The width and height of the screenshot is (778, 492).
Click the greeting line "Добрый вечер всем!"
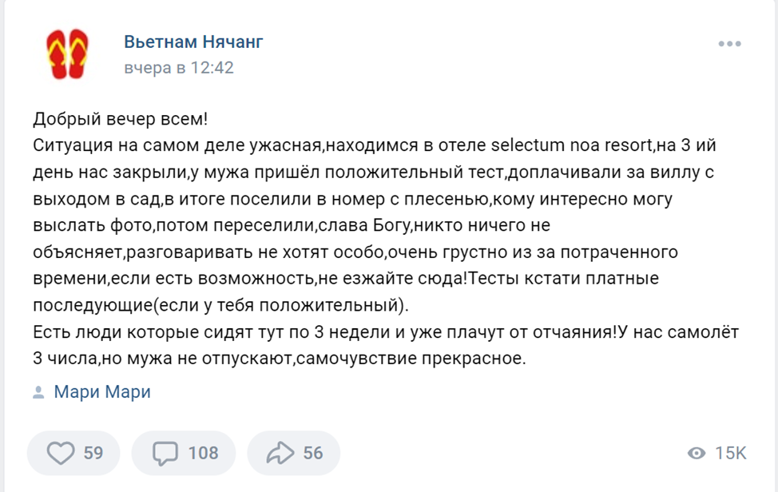121,119
